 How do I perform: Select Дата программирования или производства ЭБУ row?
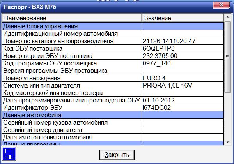coord(113,100)
